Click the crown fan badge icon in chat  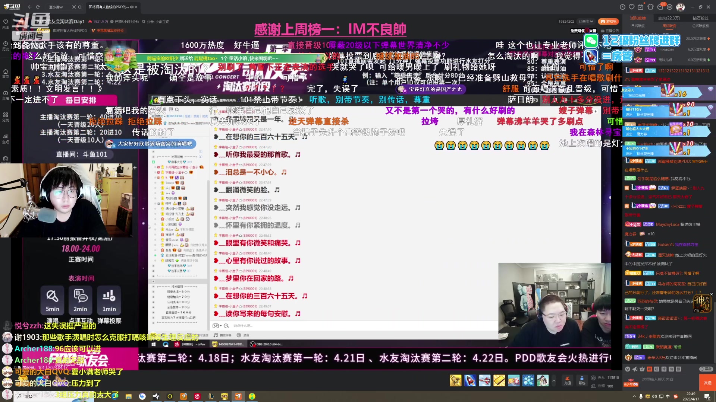click(642, 369)
